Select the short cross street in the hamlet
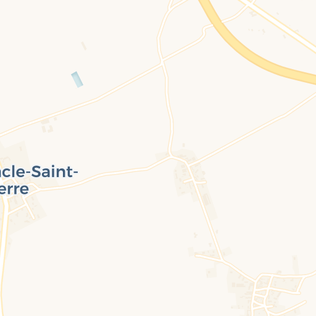This screenshot has height=316, width=316. 194,181
